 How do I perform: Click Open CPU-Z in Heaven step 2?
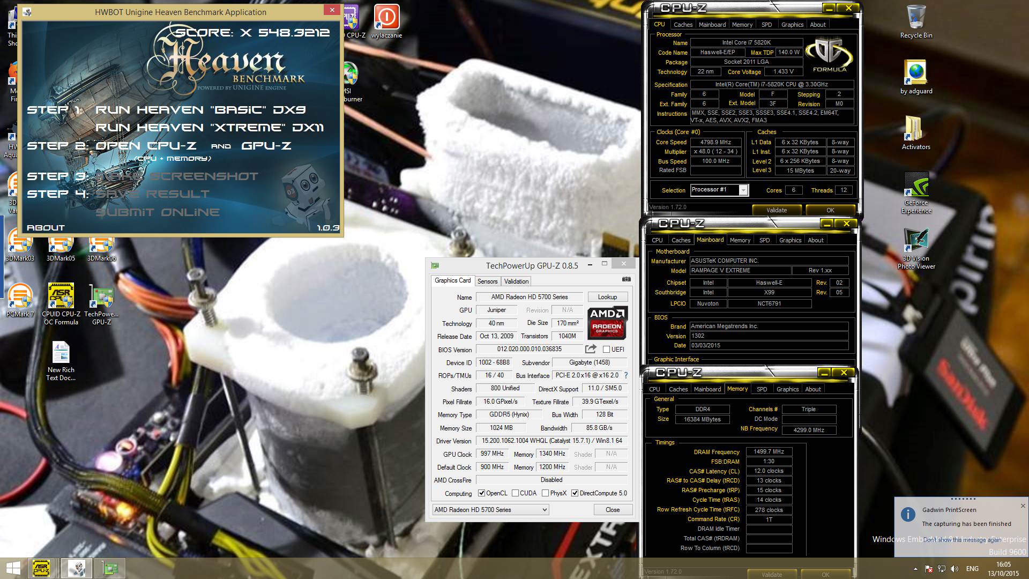tap(146, 145)
